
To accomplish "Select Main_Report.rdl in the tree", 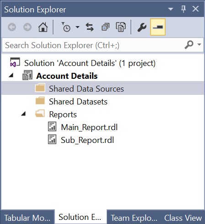I will coord(89,127).
